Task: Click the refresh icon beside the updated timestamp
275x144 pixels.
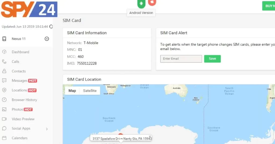Action: 51,26
